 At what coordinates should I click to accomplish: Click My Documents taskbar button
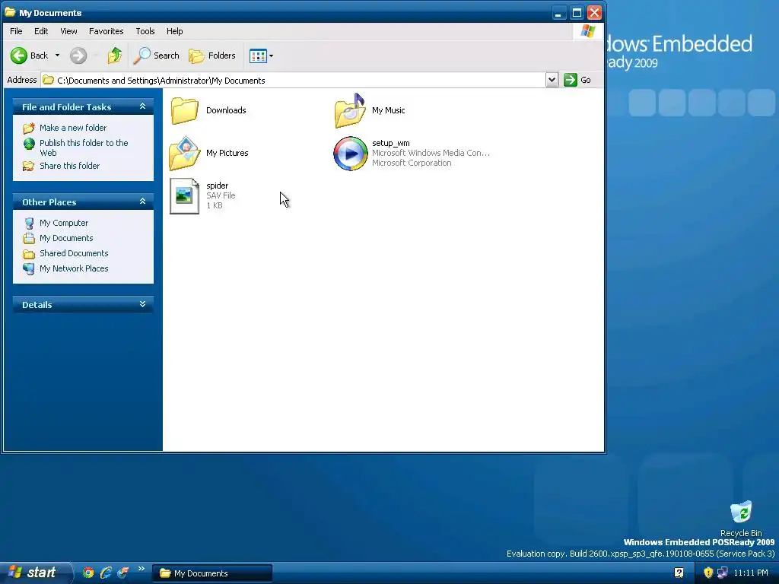click(212, 573)
